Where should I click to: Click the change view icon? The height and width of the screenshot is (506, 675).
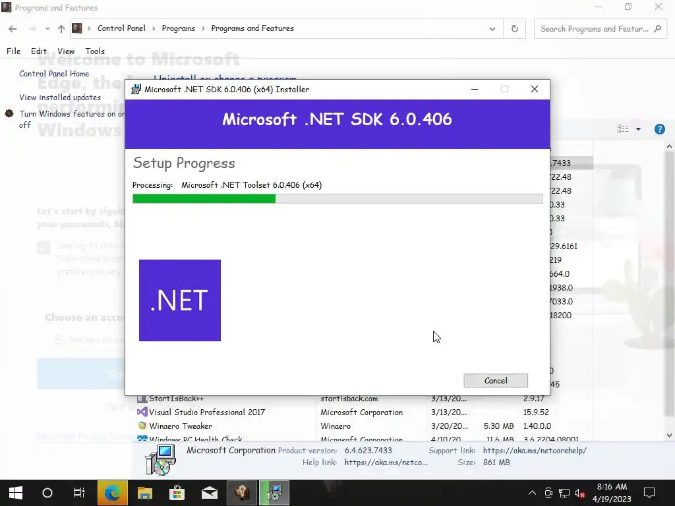click(x=622, y=129)
